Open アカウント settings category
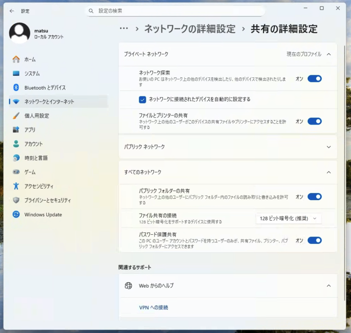Screen dimensions: 351x333 coord(34,144)
